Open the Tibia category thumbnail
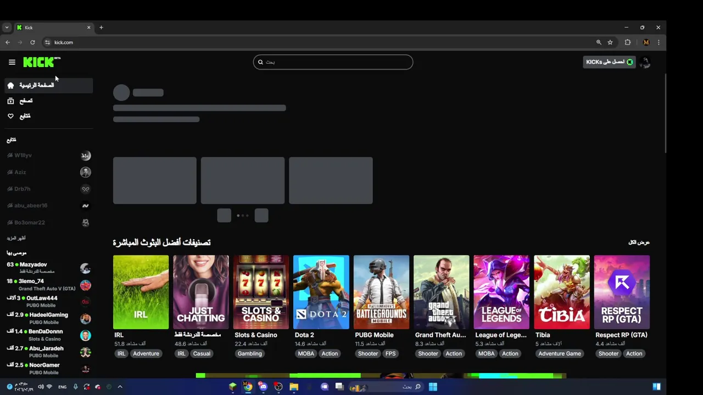 [562, 292]
